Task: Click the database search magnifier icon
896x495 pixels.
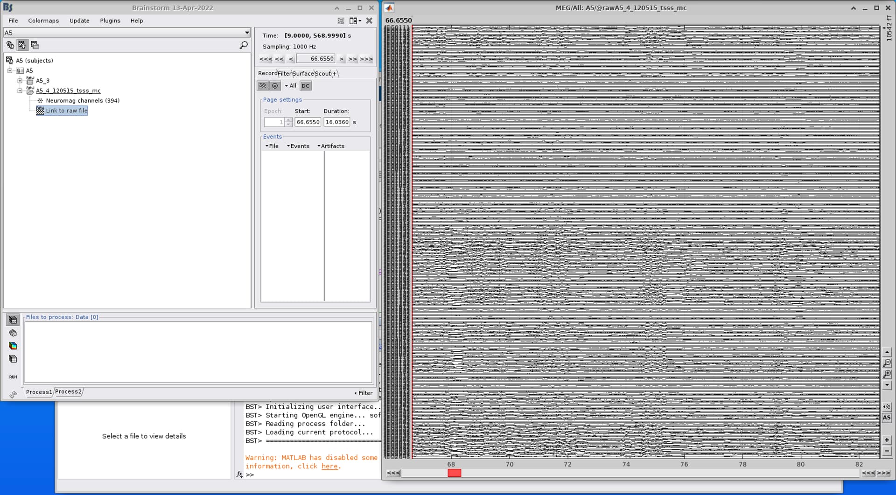Action: pyautogui.click(x=244, y=45)
